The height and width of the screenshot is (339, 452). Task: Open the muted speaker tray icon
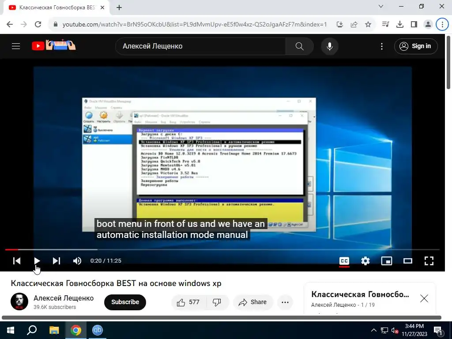(395, 330)
